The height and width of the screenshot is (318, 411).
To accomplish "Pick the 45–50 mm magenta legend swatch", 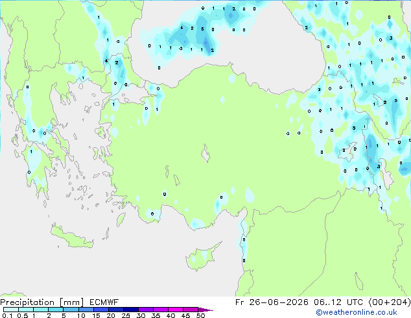I will (191, 310).
